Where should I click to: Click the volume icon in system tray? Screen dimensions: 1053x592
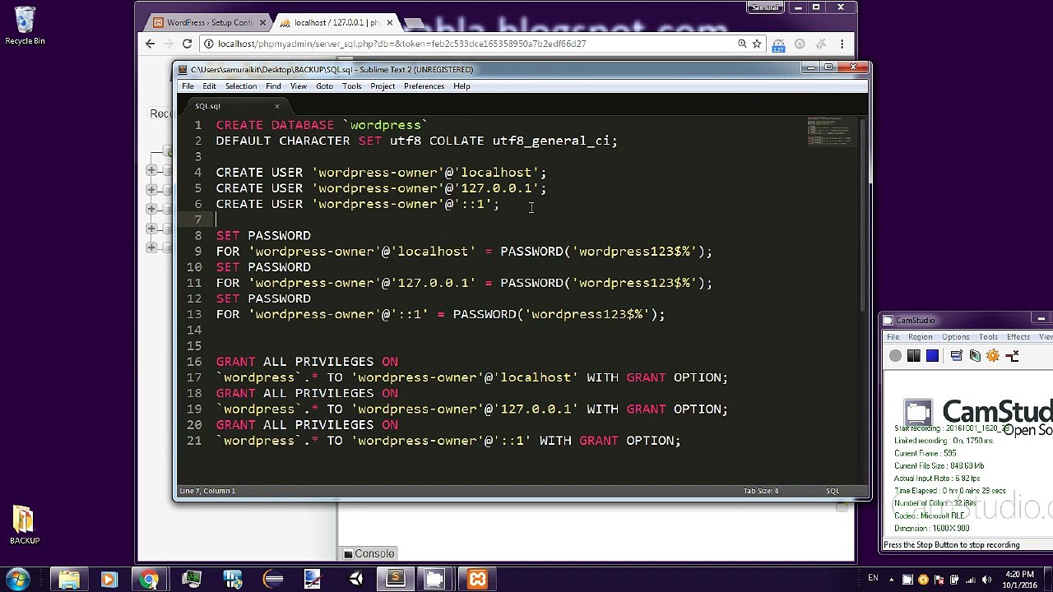[x=985, y=580]
